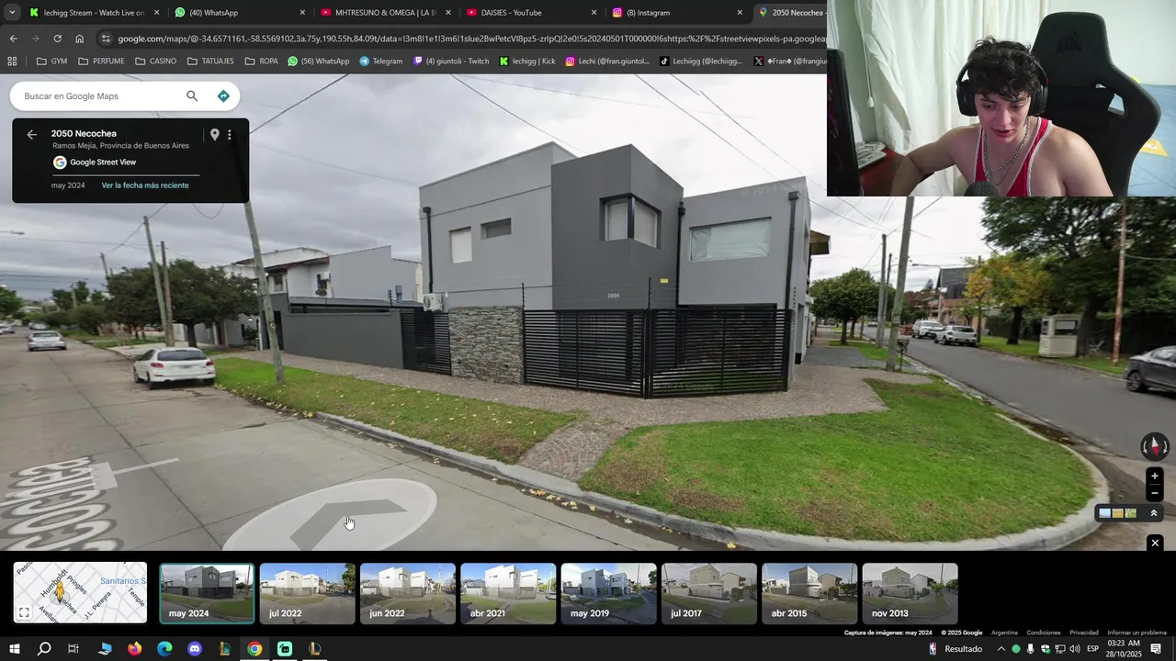The height and width of the screenshot is (661, 1176).
Task: Select the may 2019 imagery thumbnail
Action: [x=608, y=594]
